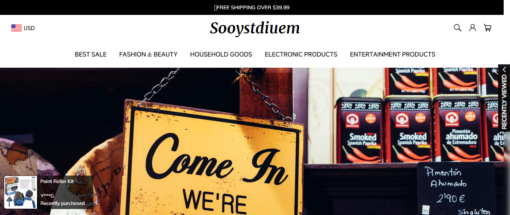Open the FASHION & BEAUTY menu

pos(148,54)
